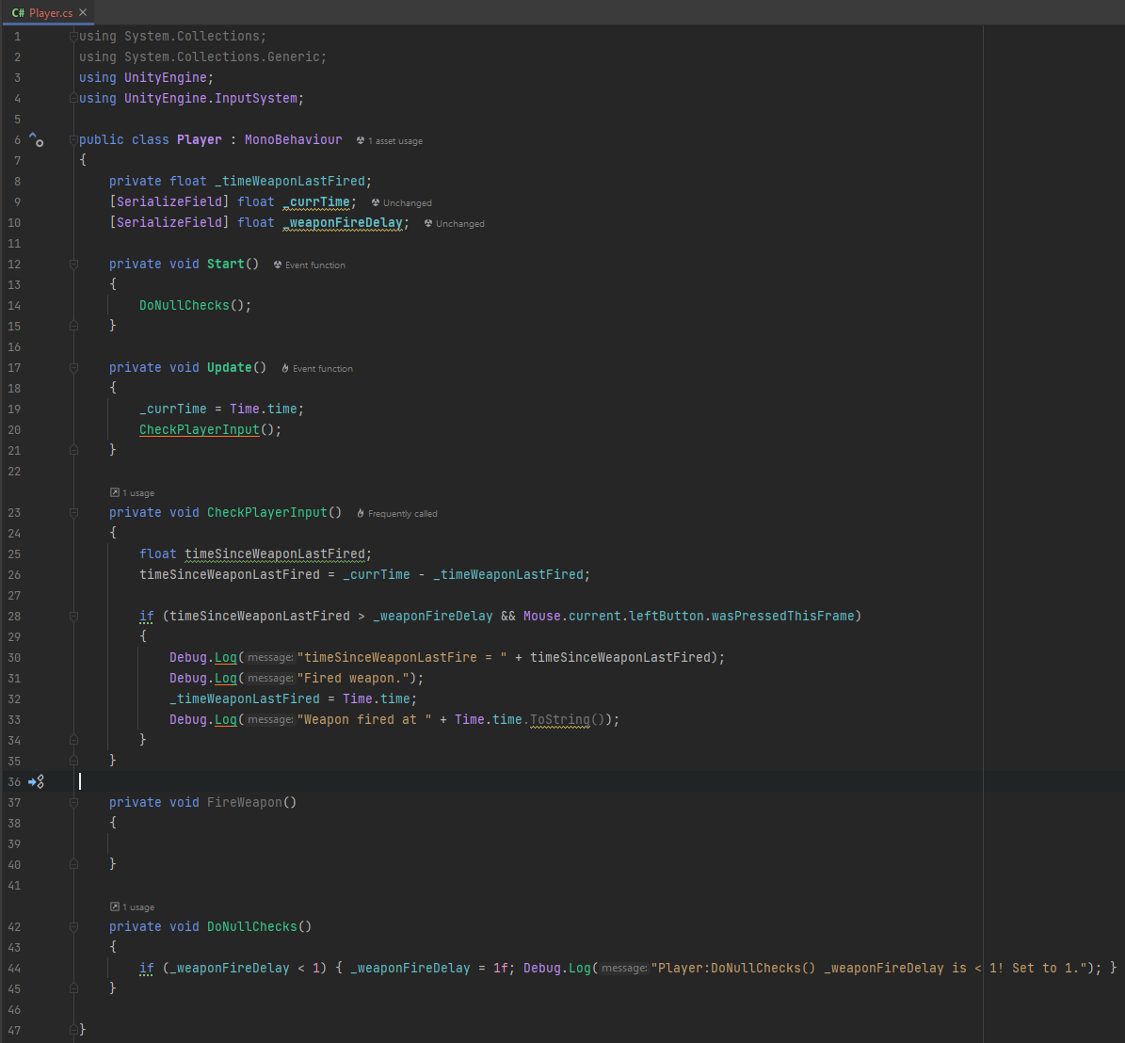
Task: Collapse the using directives with the fold arrow
Action: 73,36
